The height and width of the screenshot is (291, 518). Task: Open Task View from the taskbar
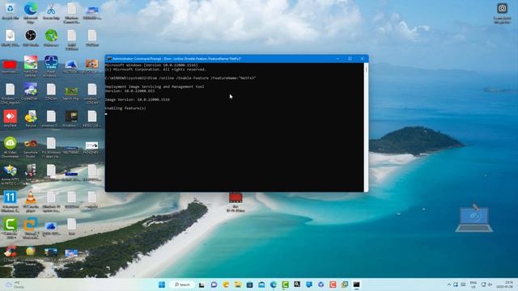202,285
